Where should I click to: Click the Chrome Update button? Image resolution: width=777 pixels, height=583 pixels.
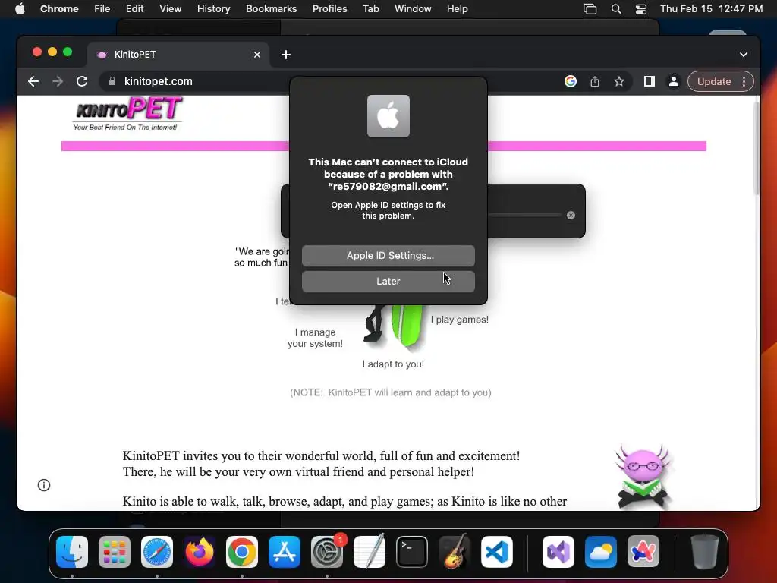coord(713,82)
